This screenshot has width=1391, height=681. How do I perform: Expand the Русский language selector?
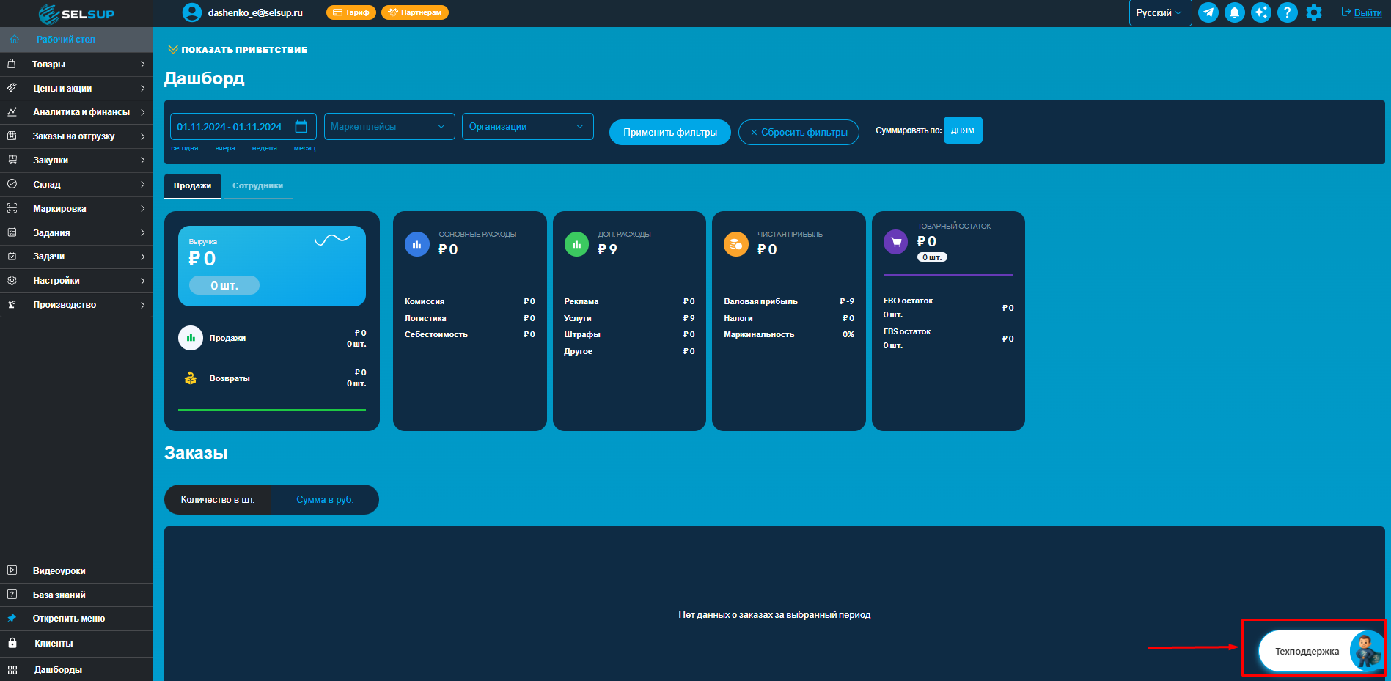pos(1159,13)
